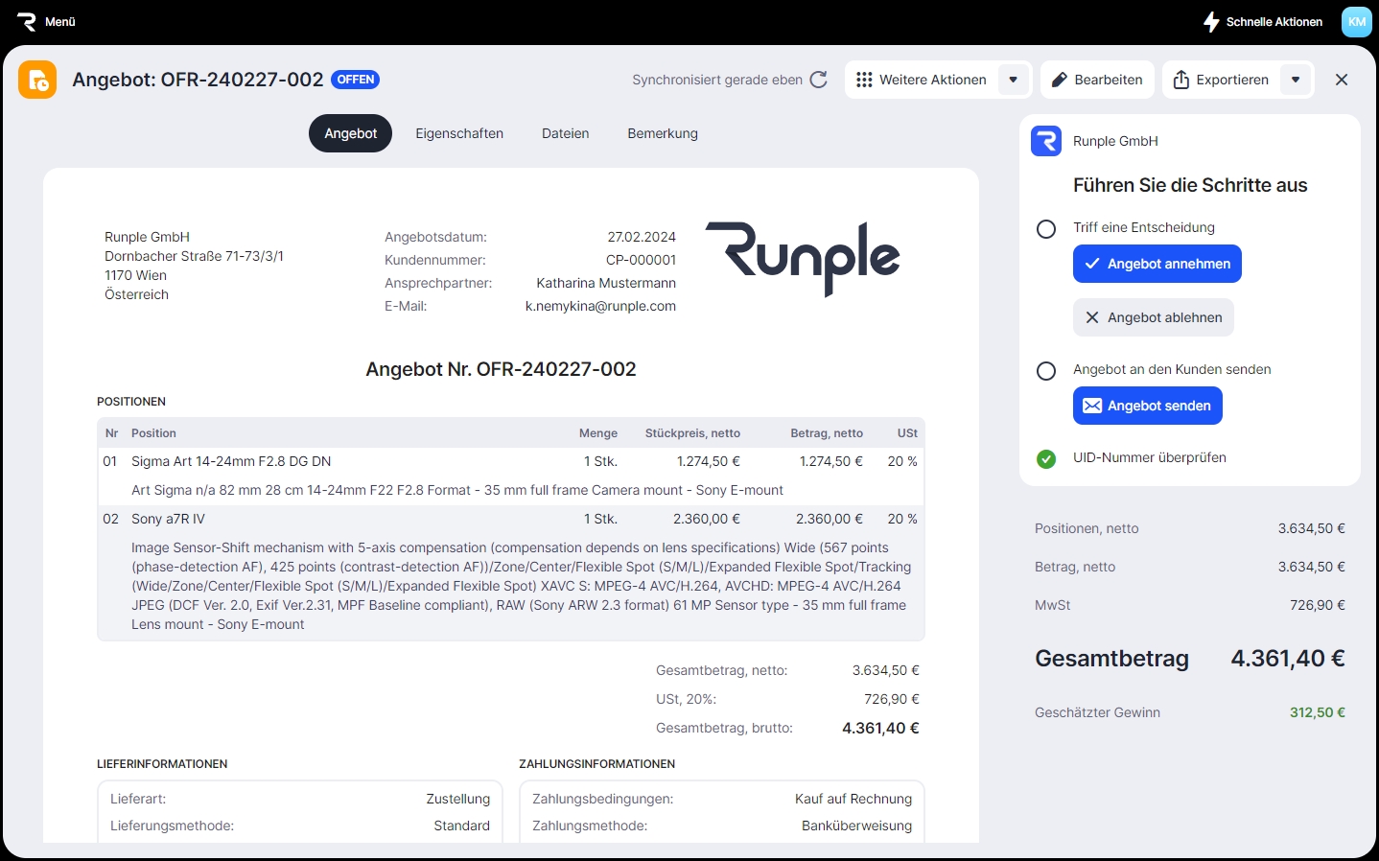Expand the Exportieren dropdown arrow
The height and width of the screenshot is (861, 1379).
[1296, 80]
